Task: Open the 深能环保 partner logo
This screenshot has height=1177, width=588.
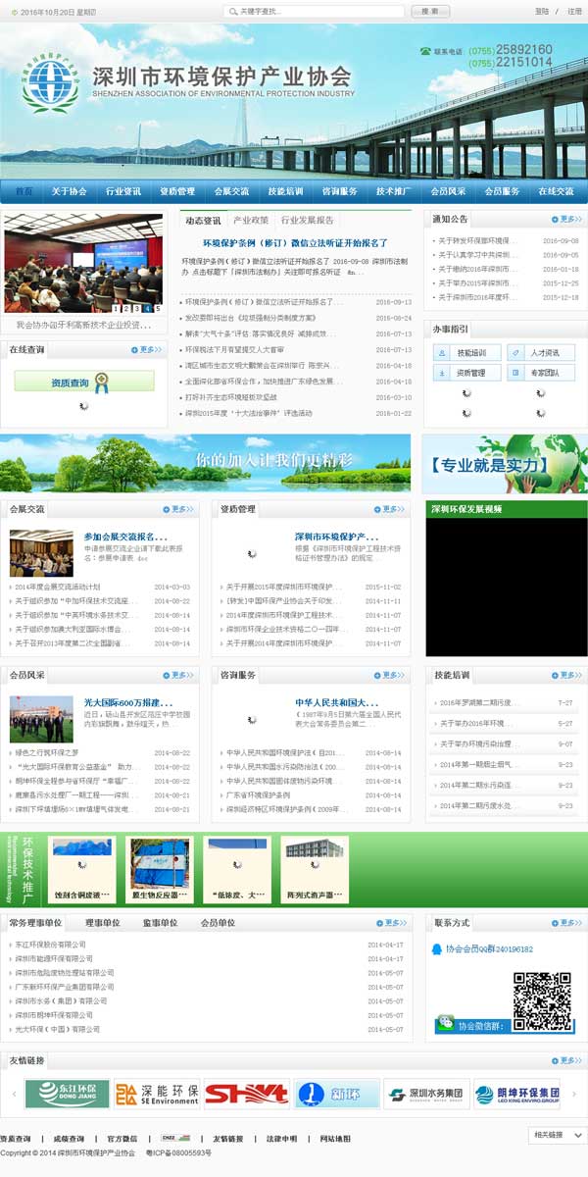Action: (157, 1094)
